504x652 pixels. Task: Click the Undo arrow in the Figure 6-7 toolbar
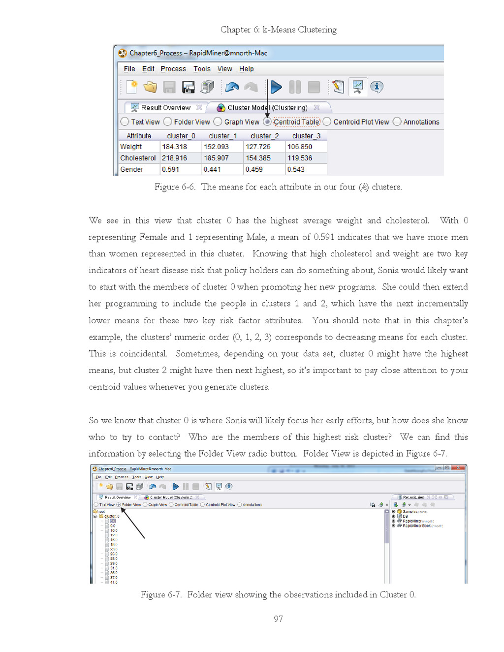153,486
